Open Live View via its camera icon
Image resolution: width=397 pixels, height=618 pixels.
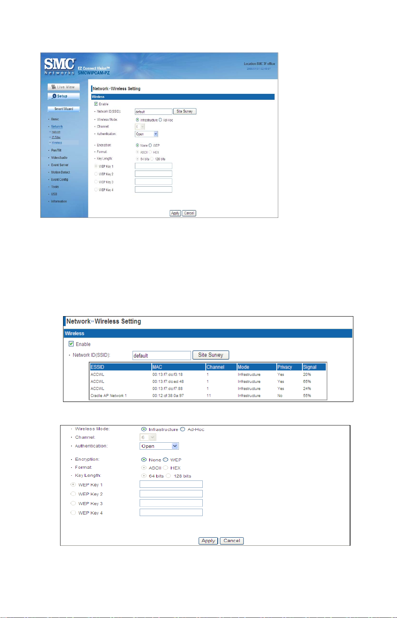54,87
